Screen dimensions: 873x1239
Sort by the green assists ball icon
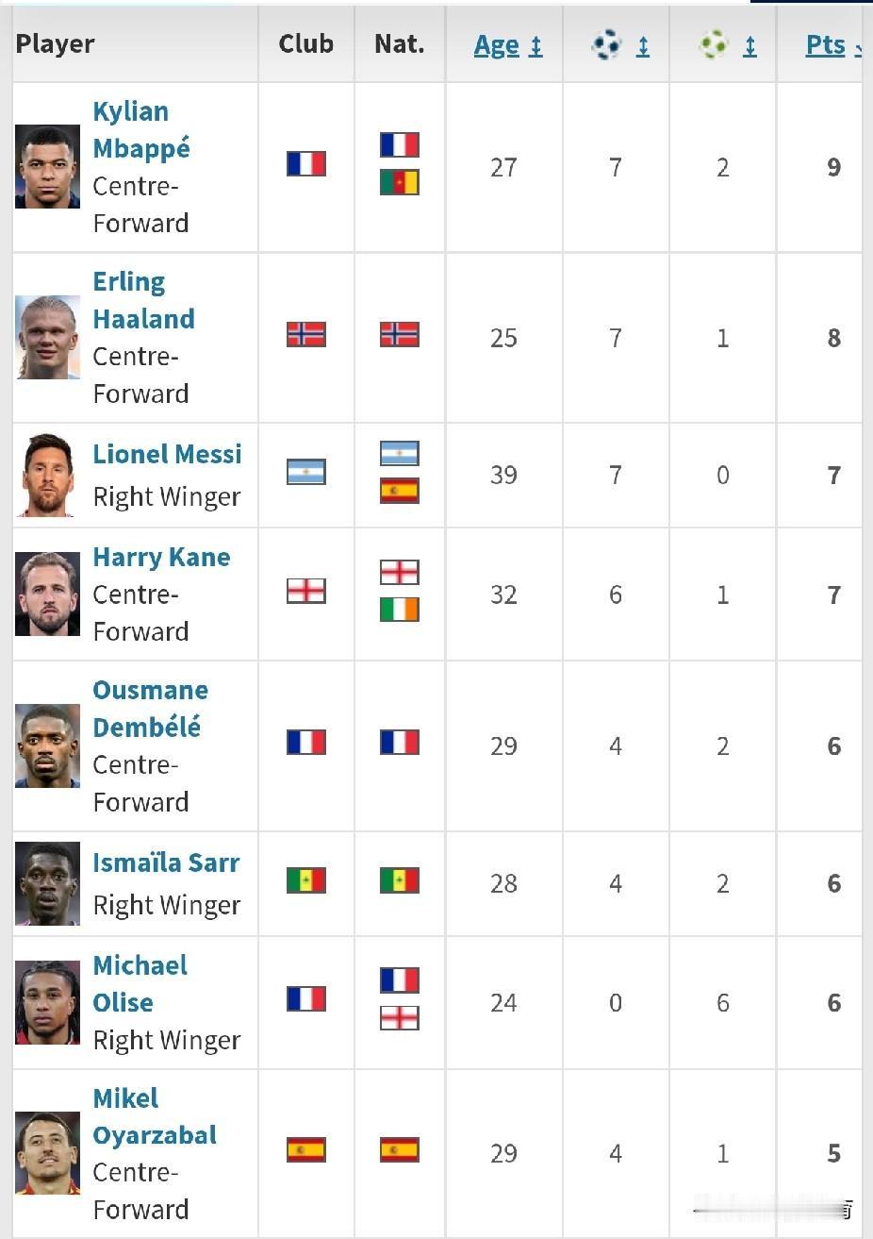pos(714,44)
